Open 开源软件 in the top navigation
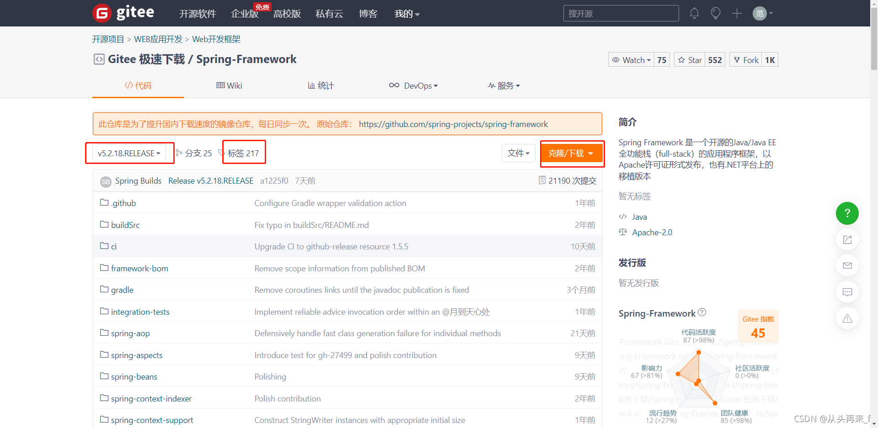878x428 pixels. click(x=198, y=14)
